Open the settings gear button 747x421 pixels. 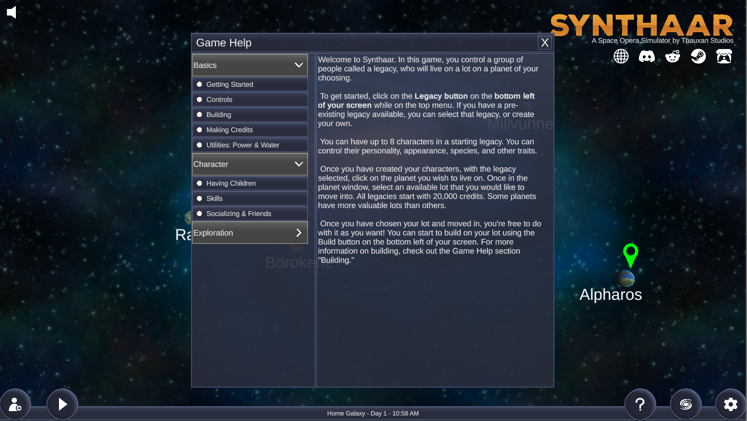tap(731, 404)
